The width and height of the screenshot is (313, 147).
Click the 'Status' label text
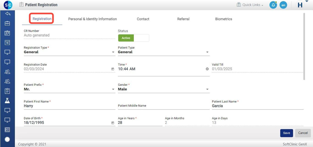[x=123, y=31]
